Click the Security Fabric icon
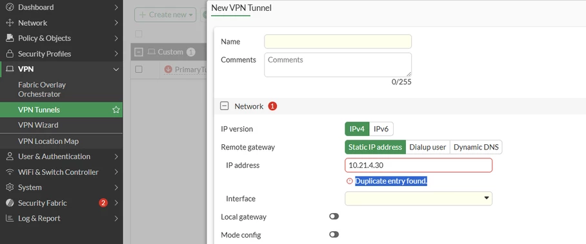The height and width of the screenshot is (244, 586). [x=10, y=203]
